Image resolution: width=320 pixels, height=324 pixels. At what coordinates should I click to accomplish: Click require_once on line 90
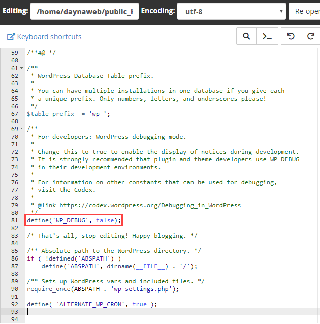point(49,289)
